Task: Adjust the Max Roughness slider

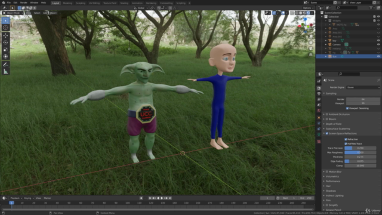Action: click(x=360, y=153)
